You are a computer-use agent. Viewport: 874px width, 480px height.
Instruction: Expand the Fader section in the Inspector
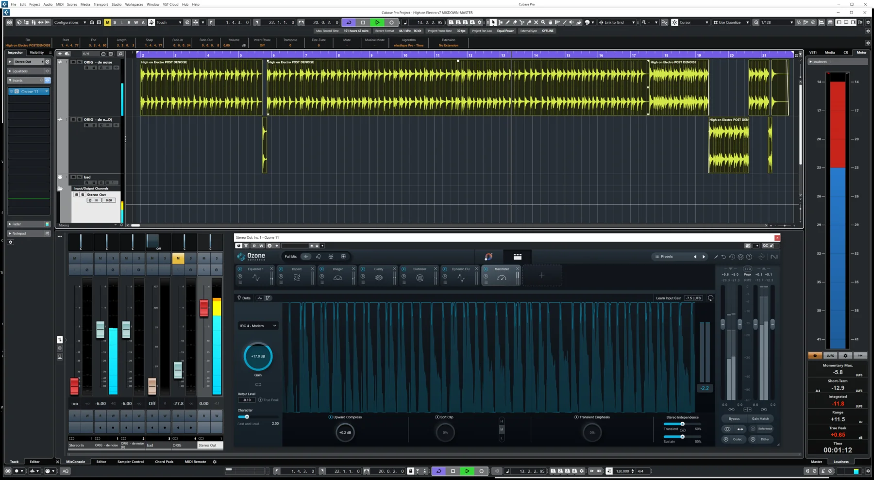(x=16, y=224)
